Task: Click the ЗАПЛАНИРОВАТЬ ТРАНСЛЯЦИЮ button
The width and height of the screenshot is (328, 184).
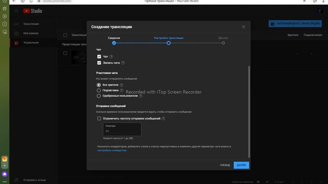Action: (295, 24)
